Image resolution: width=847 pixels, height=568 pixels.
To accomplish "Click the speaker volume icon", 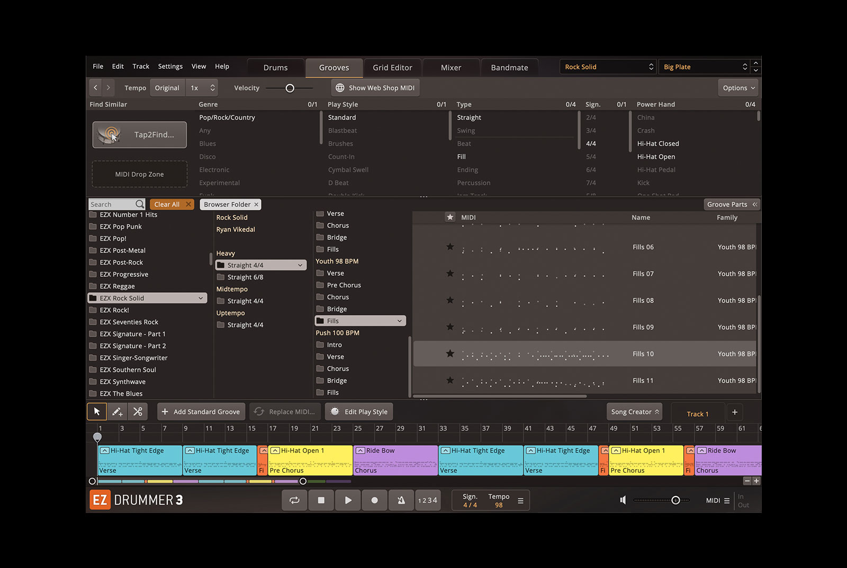I will pos(623,500).
